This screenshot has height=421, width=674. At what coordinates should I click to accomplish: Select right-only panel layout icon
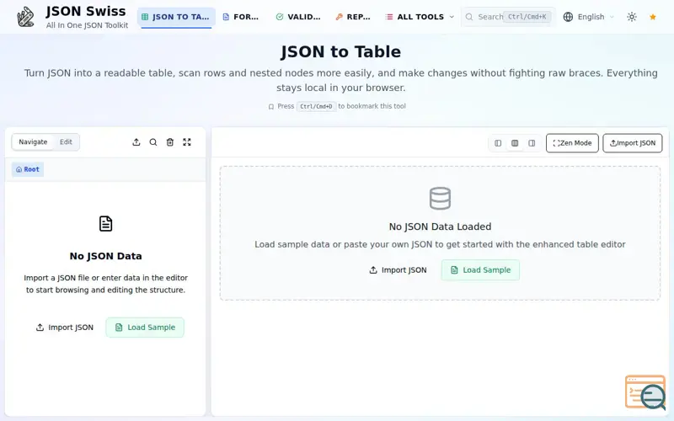pyautogui.click(x=532, y=143)
